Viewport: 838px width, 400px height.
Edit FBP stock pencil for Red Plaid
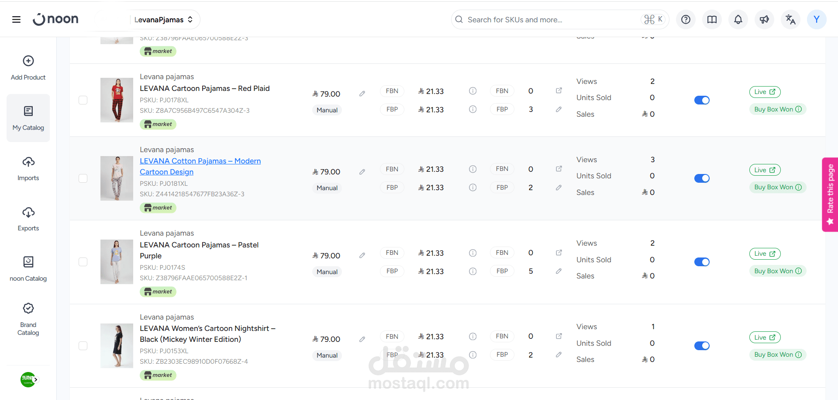pos(559,109)
